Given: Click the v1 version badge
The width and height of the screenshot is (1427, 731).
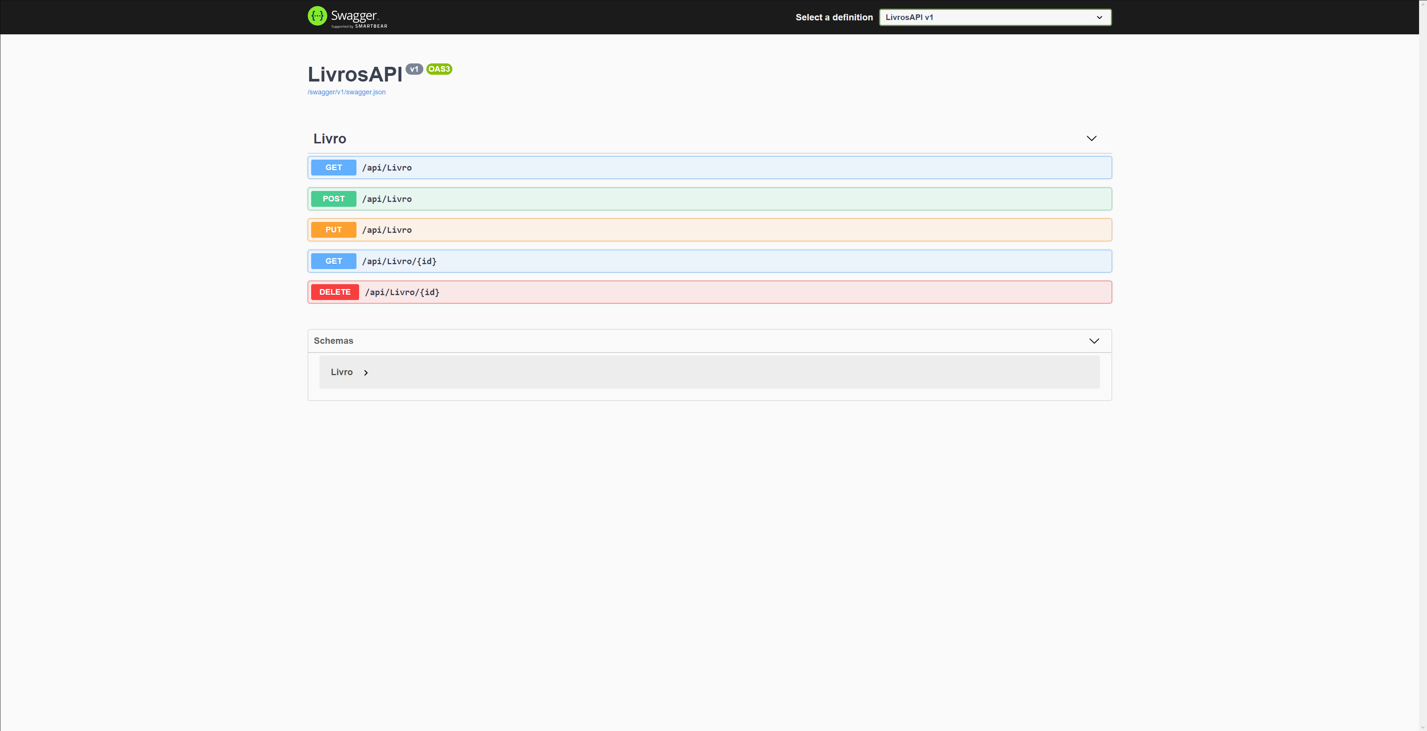Looking at the screenshot, I should tap(414, 69).
